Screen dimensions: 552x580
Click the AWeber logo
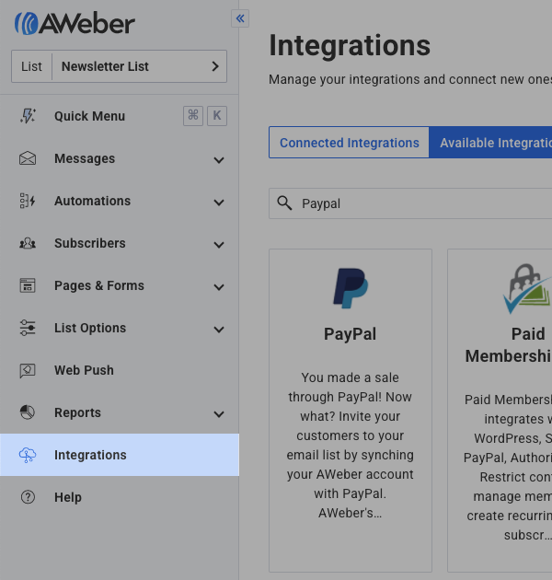[x=75, y=23]
